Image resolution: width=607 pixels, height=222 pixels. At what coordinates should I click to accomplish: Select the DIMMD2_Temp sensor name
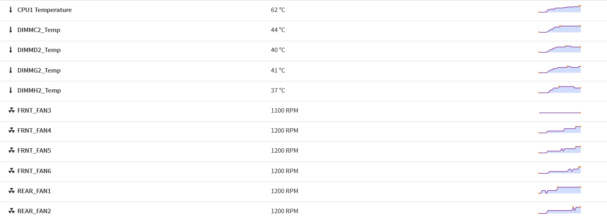pos(39,50)
